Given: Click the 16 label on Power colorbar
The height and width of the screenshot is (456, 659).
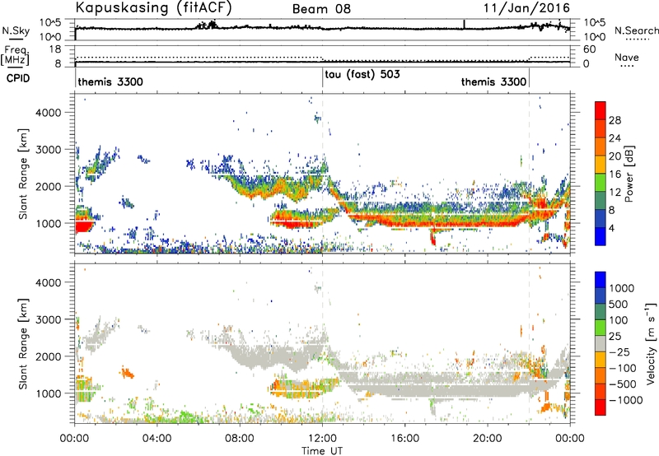Looking at the screenshot, I should coord(615,174).
